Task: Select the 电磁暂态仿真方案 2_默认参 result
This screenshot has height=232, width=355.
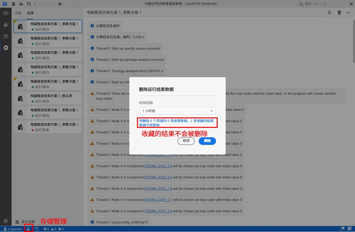Action: (x=47, y=98)
